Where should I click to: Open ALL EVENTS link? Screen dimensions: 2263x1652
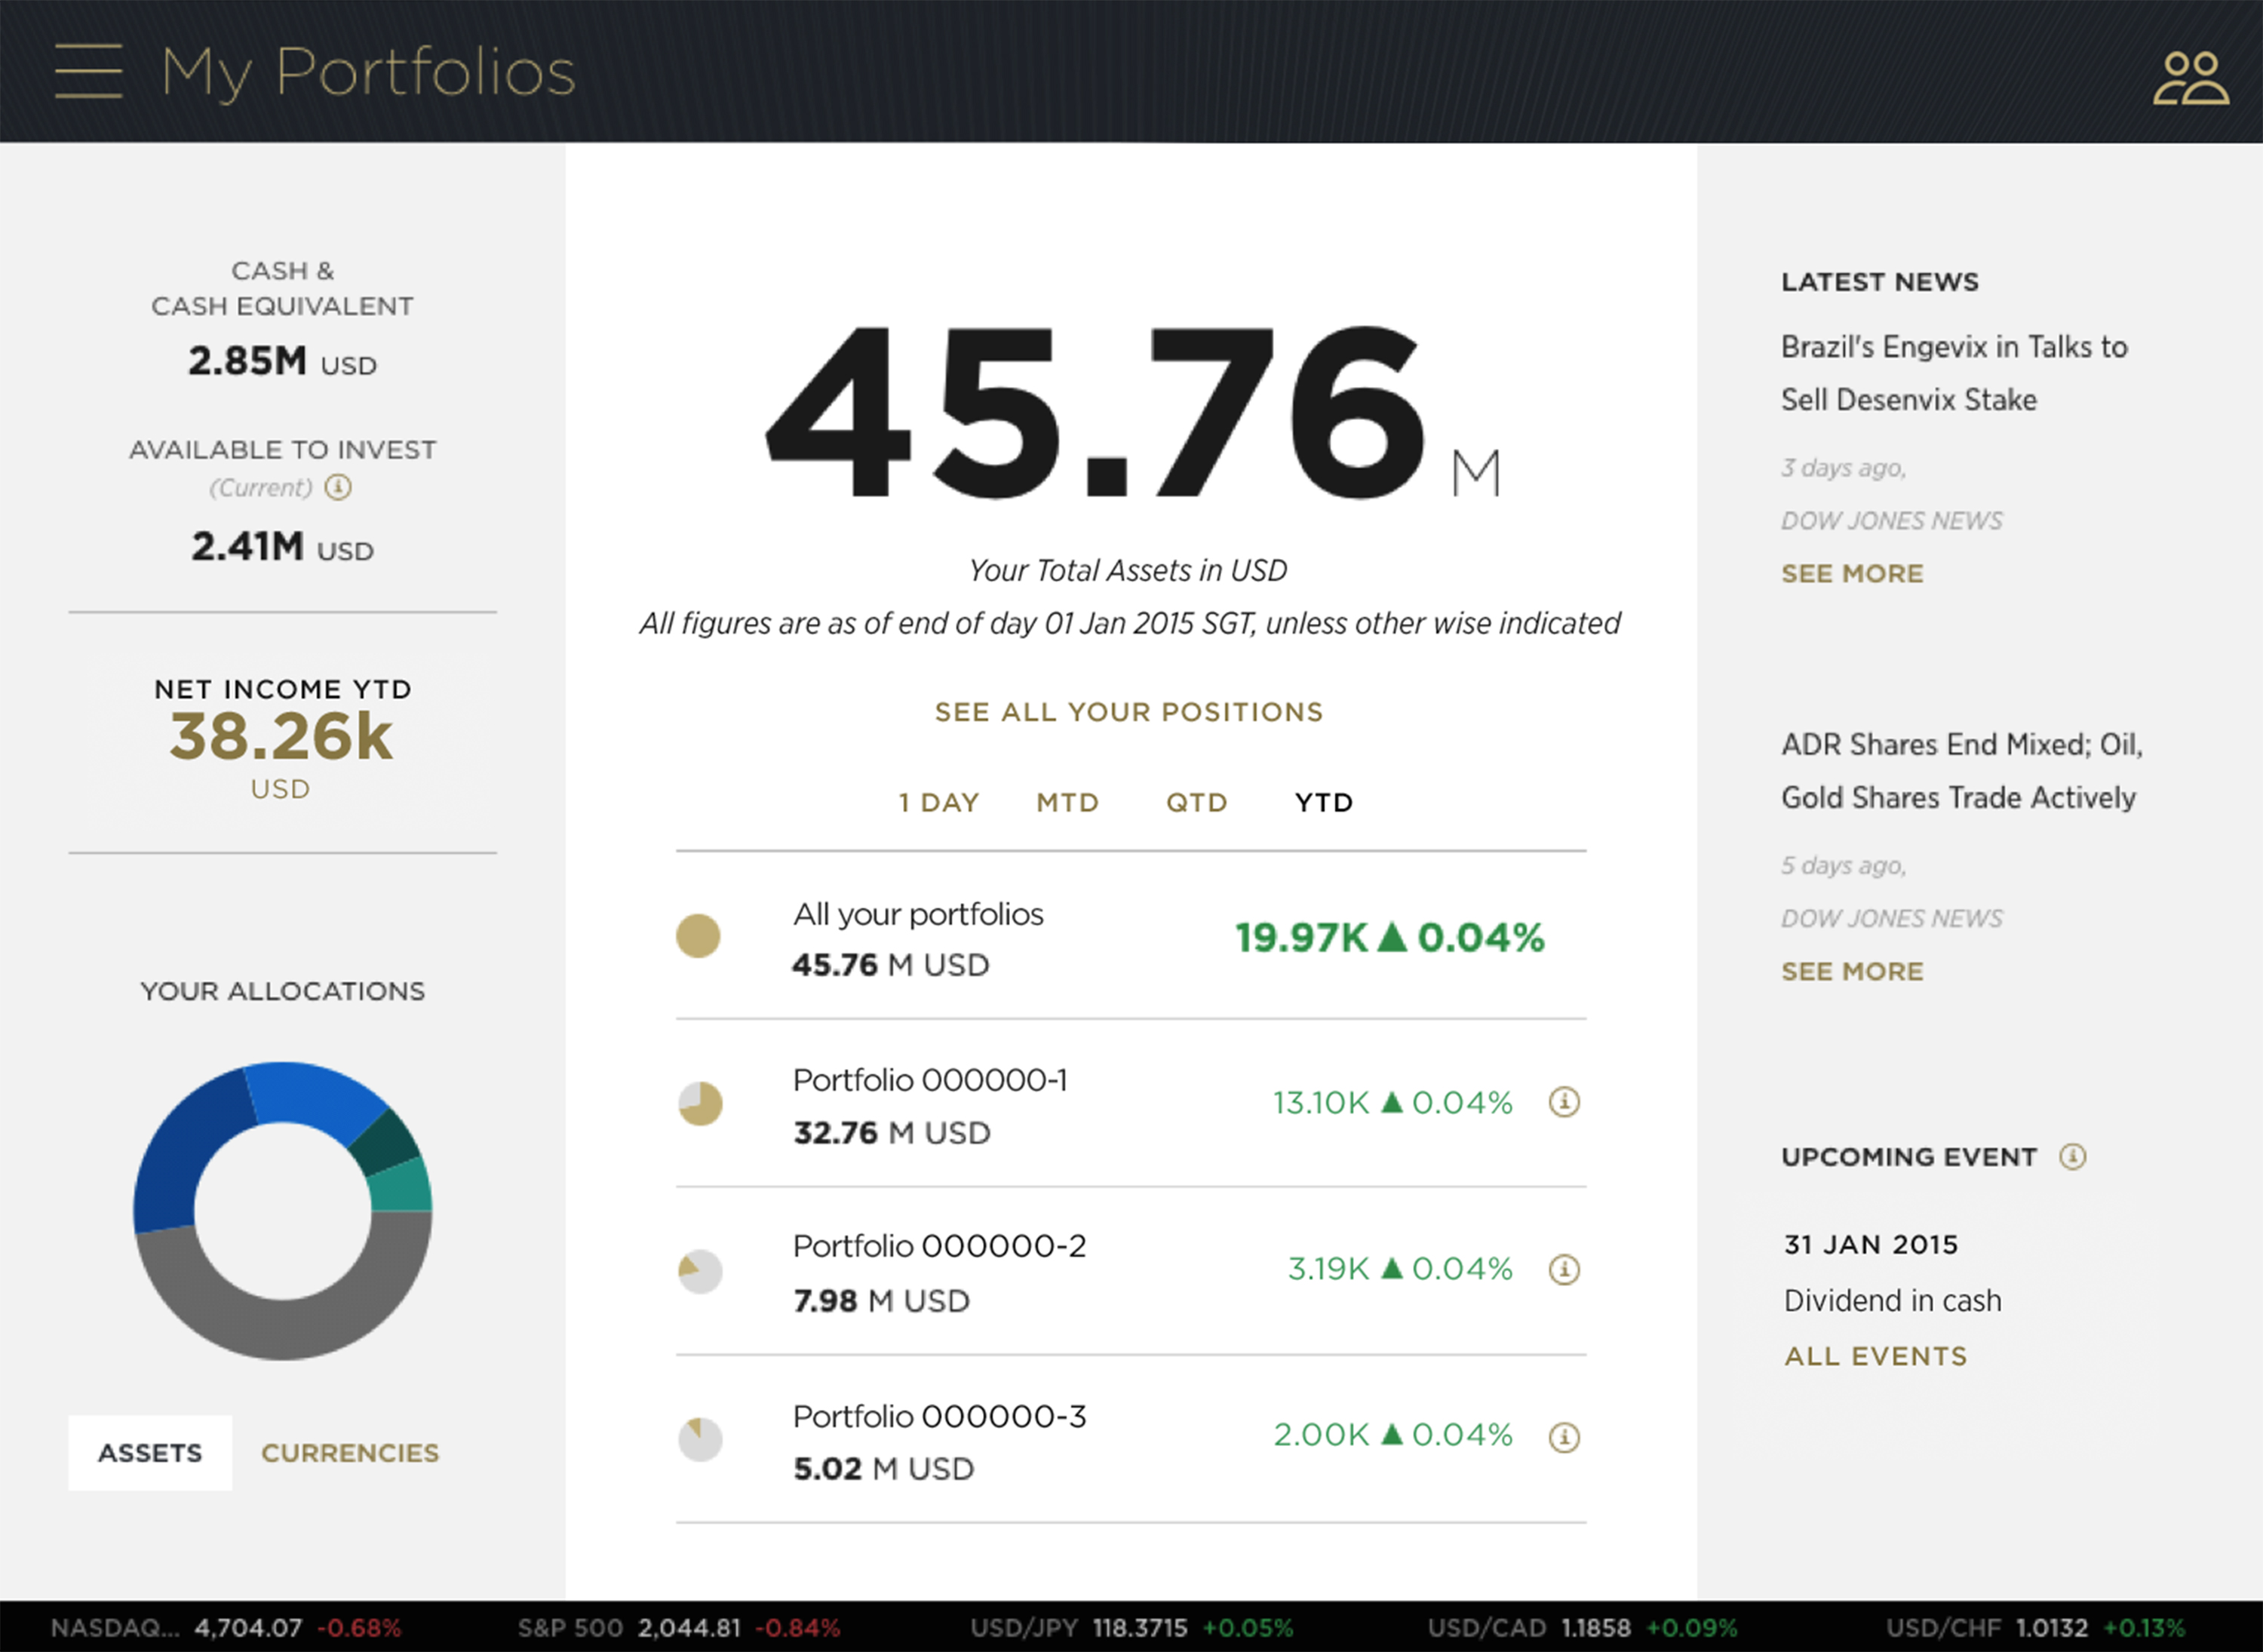[x=1875, y=1356]
